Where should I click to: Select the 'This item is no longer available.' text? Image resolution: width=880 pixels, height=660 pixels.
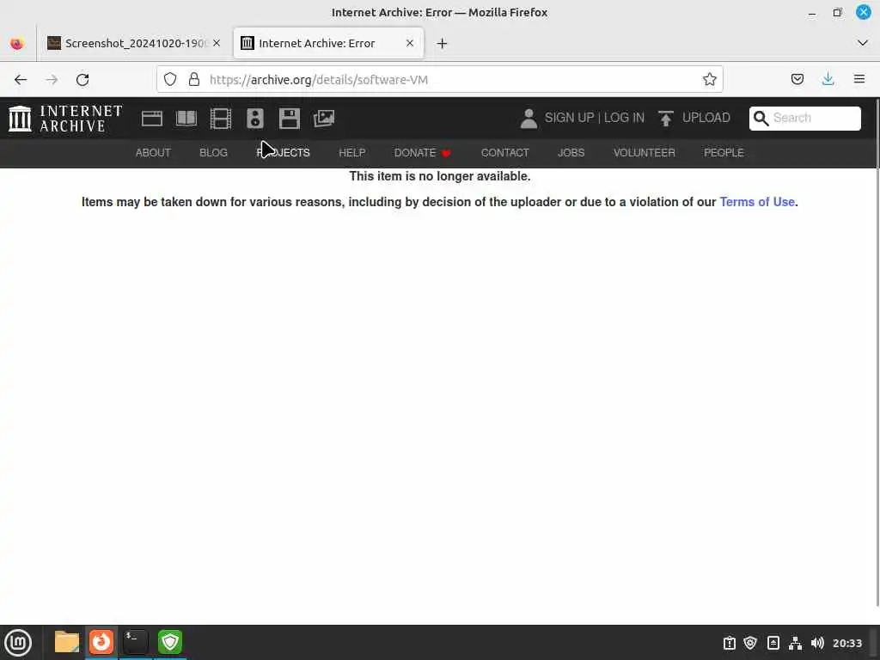(439, 176)
